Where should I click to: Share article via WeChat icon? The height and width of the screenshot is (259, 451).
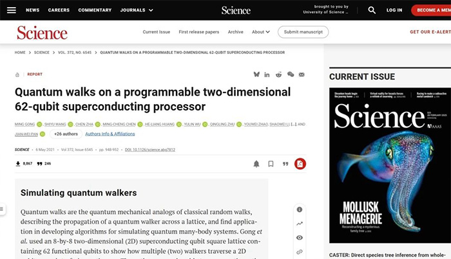(x=291, y=75)
